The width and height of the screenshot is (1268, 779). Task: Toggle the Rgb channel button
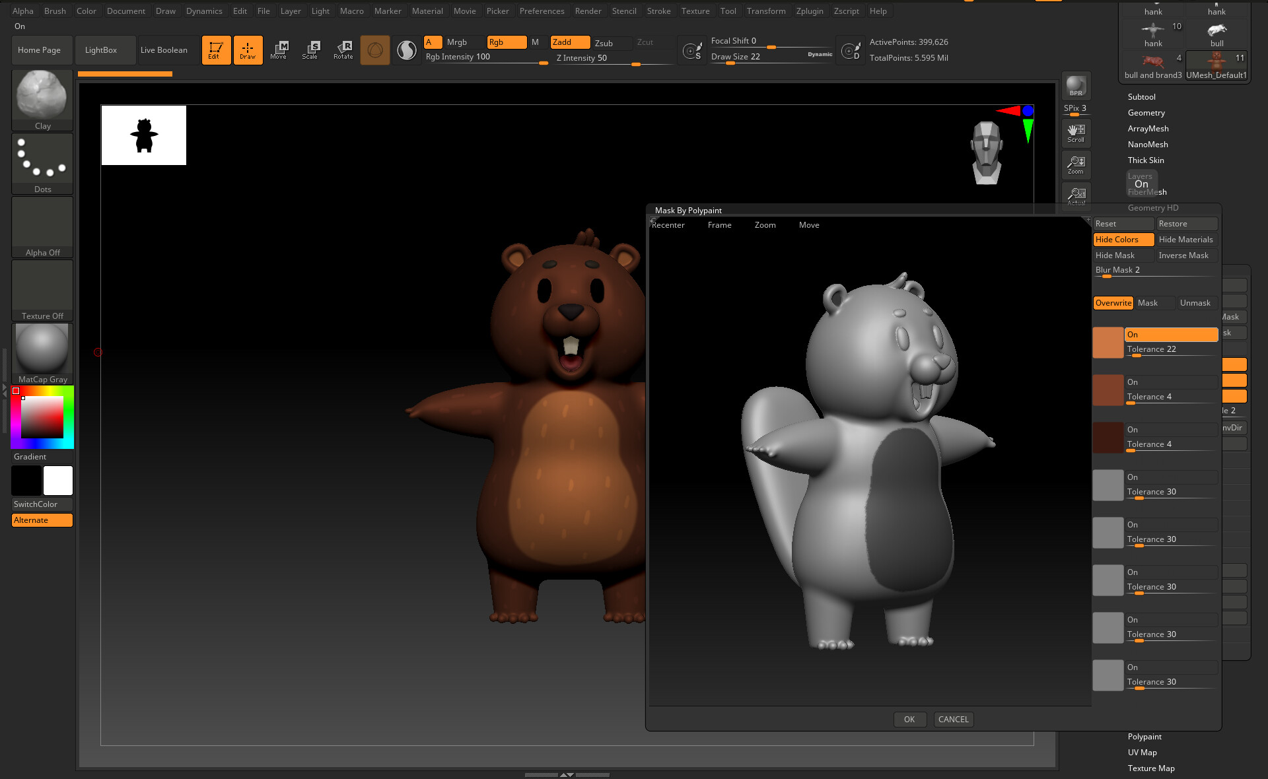coord(507,42)
